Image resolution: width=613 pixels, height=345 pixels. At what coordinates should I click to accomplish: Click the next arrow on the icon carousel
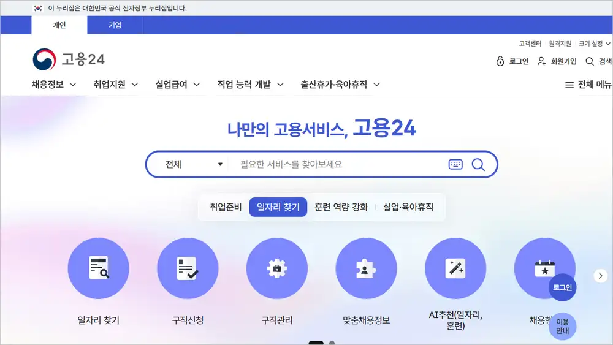[x=601, y=276]
